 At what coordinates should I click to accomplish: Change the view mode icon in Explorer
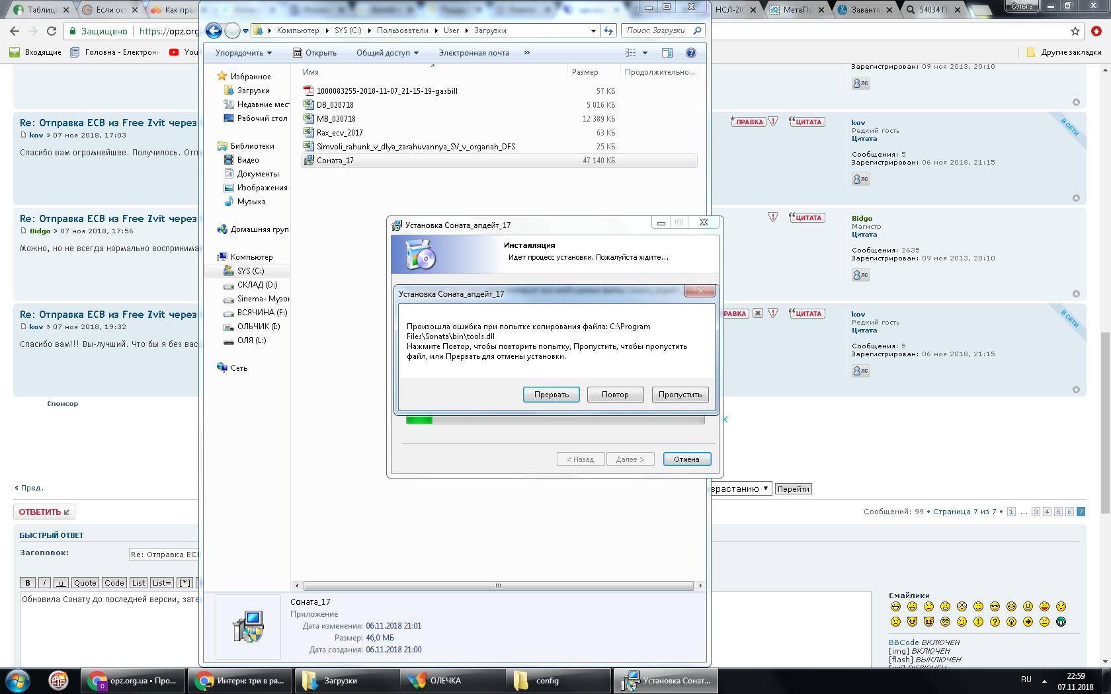click(x=631, y=53)
